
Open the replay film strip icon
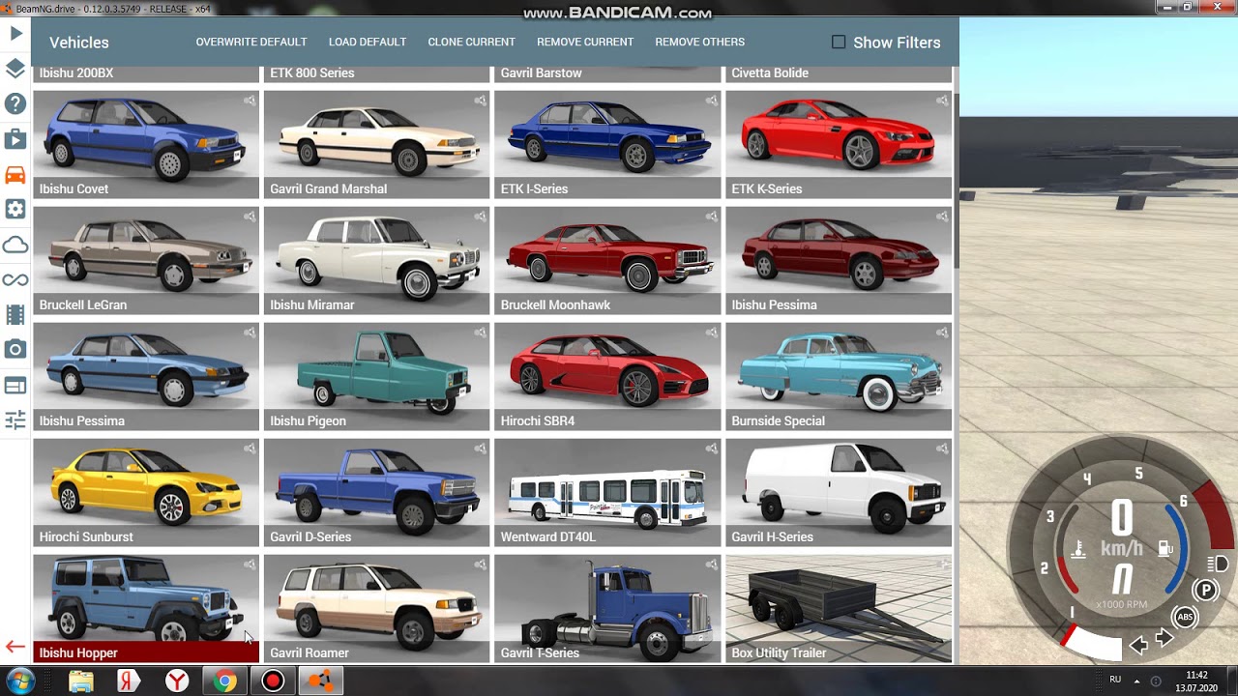pyautogui.click(x=15, y=314)
